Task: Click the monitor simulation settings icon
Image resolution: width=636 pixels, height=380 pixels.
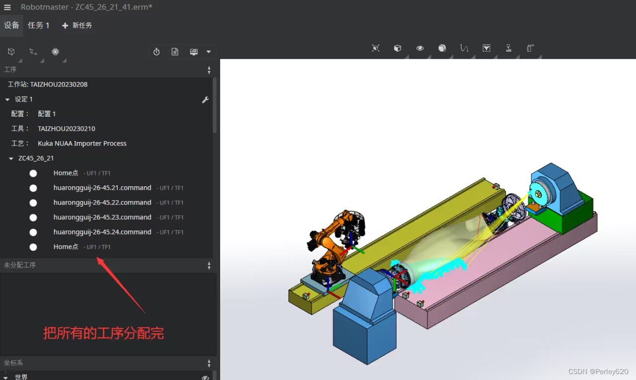Action: tap(194, 52)
